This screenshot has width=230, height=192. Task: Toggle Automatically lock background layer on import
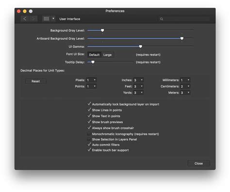pyautogui.click(x=89, y=104)
